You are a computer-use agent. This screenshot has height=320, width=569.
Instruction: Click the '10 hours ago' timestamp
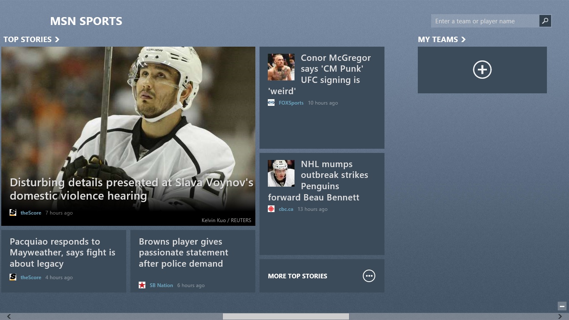tap(323, 103)
